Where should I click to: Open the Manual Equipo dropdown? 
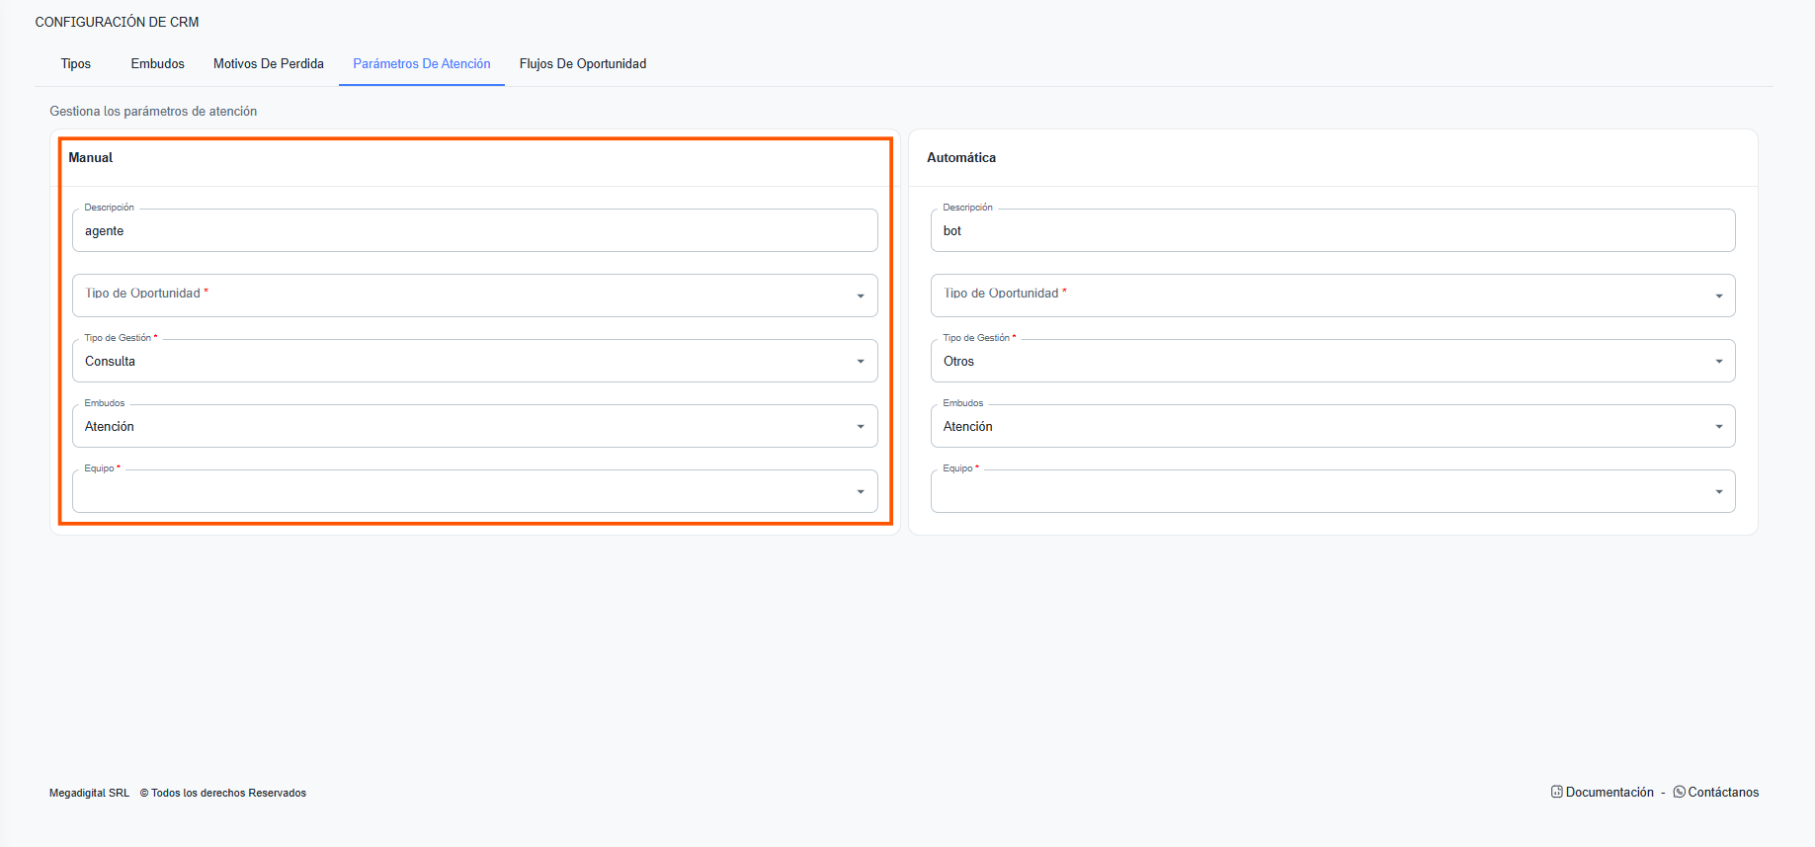pyautogui.click(x=474, y=492)
